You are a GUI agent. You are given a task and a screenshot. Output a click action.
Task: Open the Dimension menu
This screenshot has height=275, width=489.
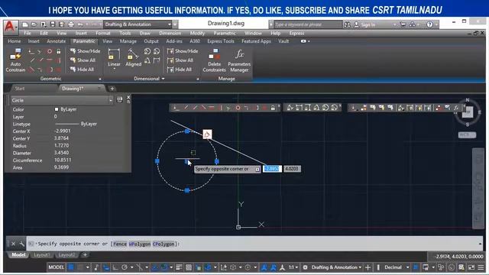click(x=170, y=33)
